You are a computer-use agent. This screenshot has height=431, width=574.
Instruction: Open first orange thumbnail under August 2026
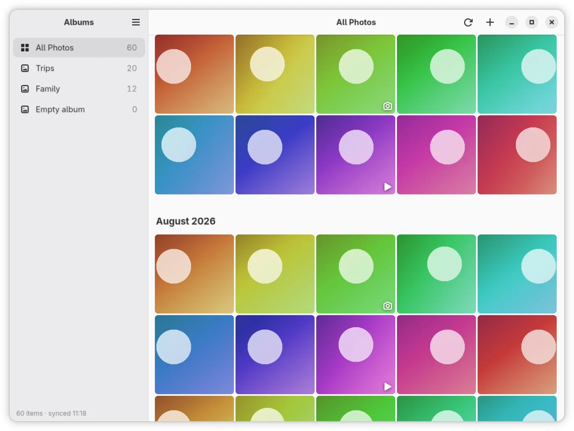194,274
